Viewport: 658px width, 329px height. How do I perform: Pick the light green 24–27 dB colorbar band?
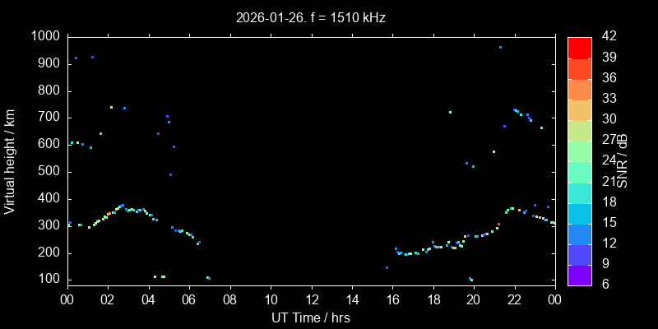coord(579,151)
